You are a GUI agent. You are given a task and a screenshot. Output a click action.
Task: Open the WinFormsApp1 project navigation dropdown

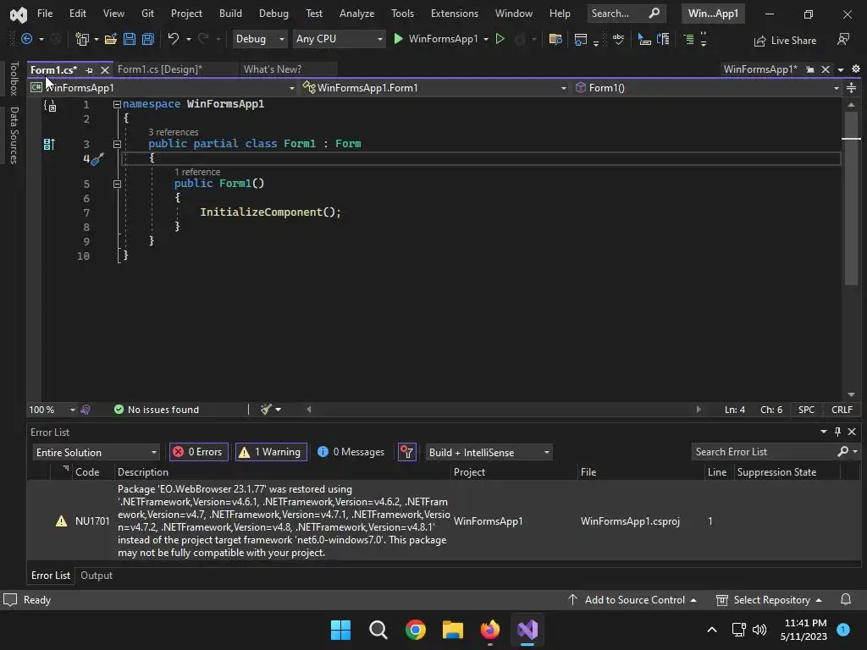(163, 88)
